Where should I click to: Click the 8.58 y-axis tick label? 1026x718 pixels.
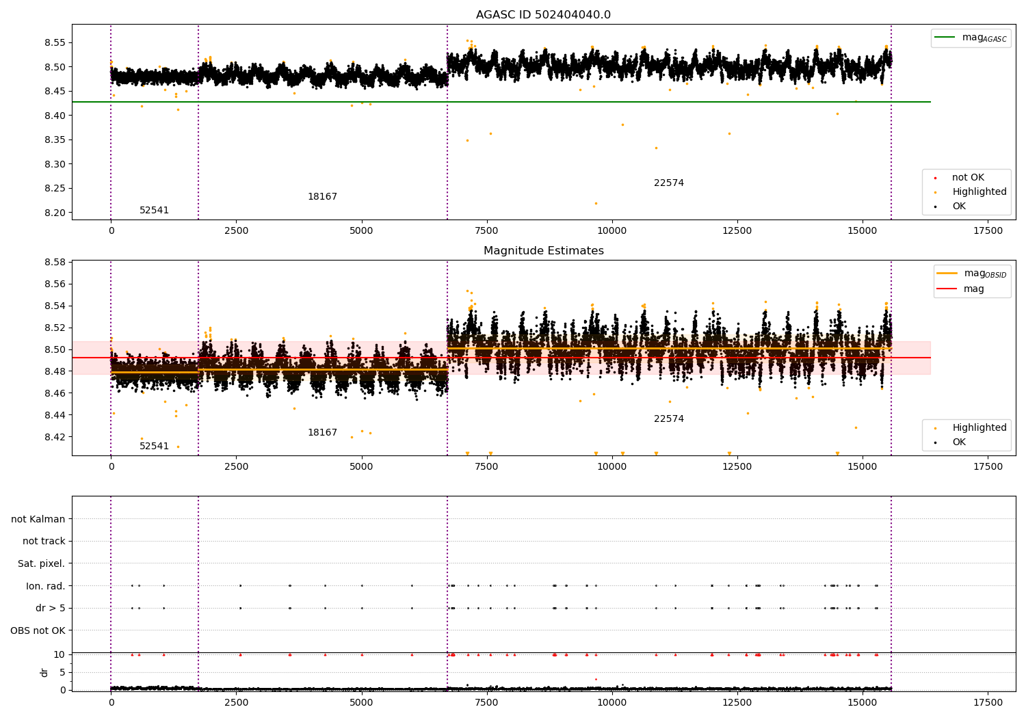point(55,263)
